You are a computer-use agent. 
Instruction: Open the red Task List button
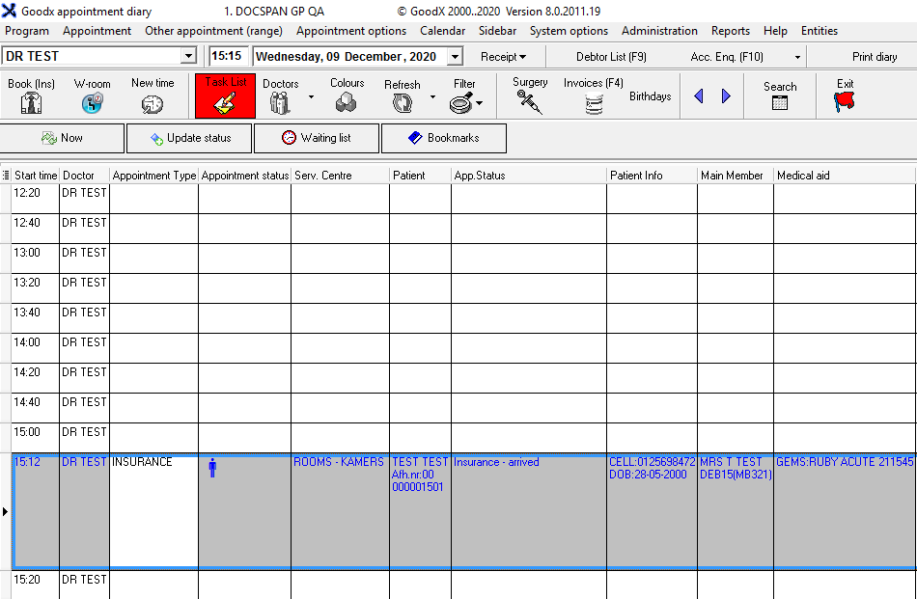(x=225, y=96)
